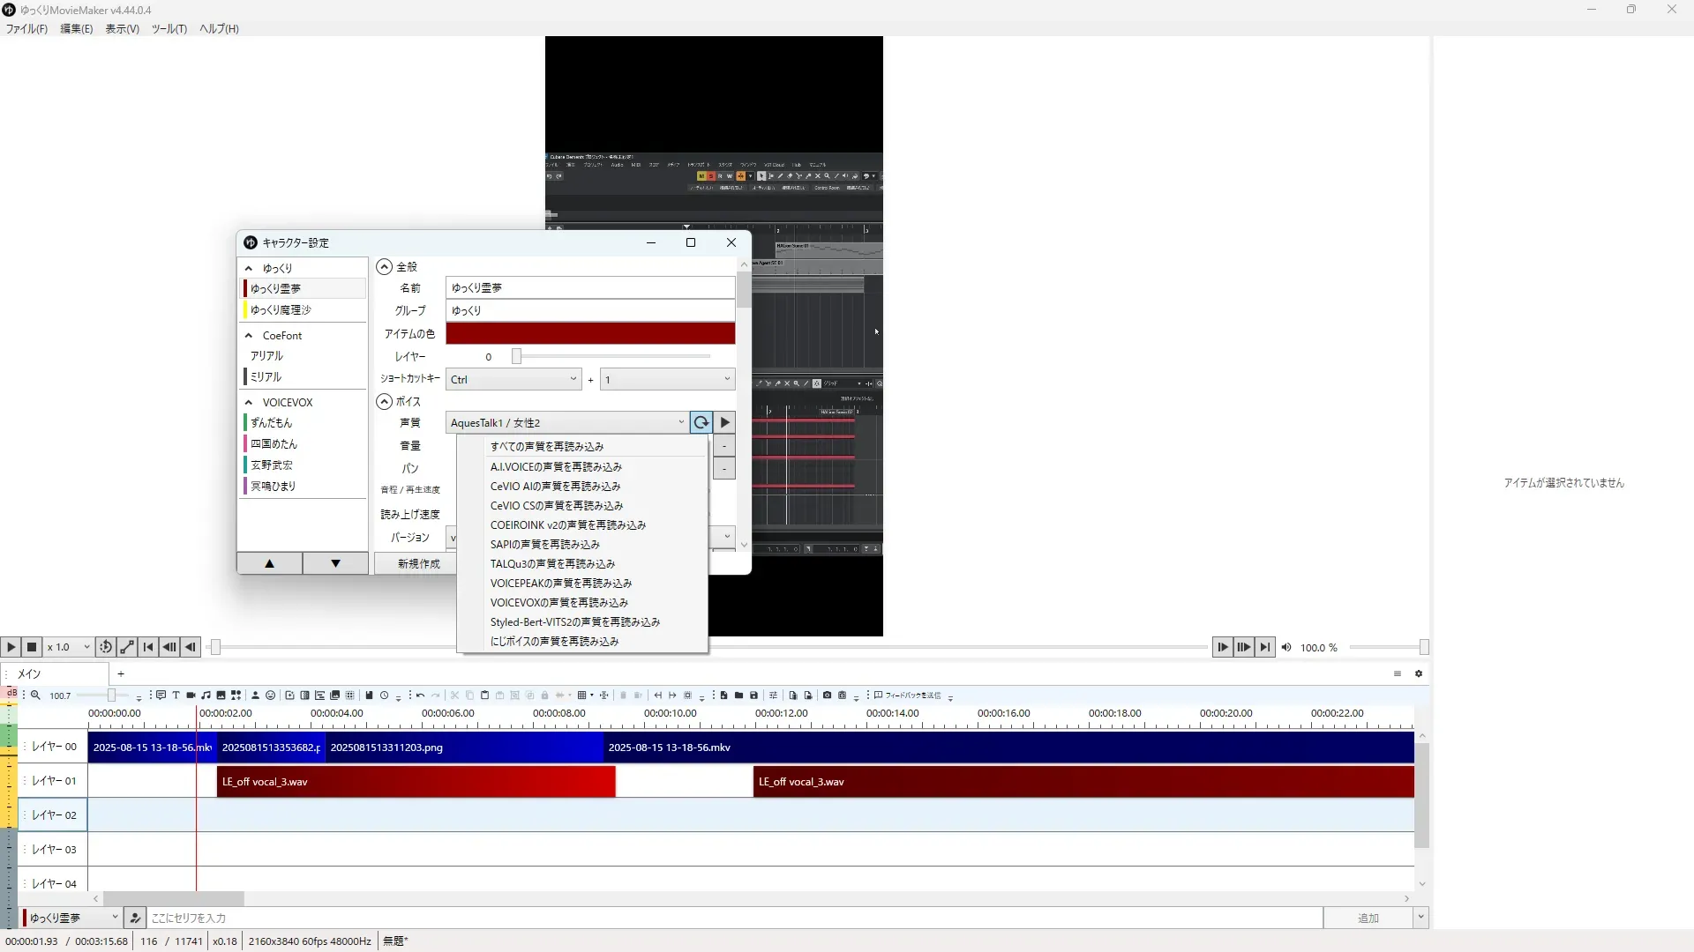Open the ツール(T) menu
Image resolution: width=1694 pixels, height=952 pixels.
(169, 29)
